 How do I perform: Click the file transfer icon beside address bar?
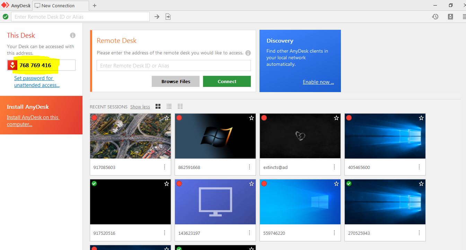pos(168,17)
